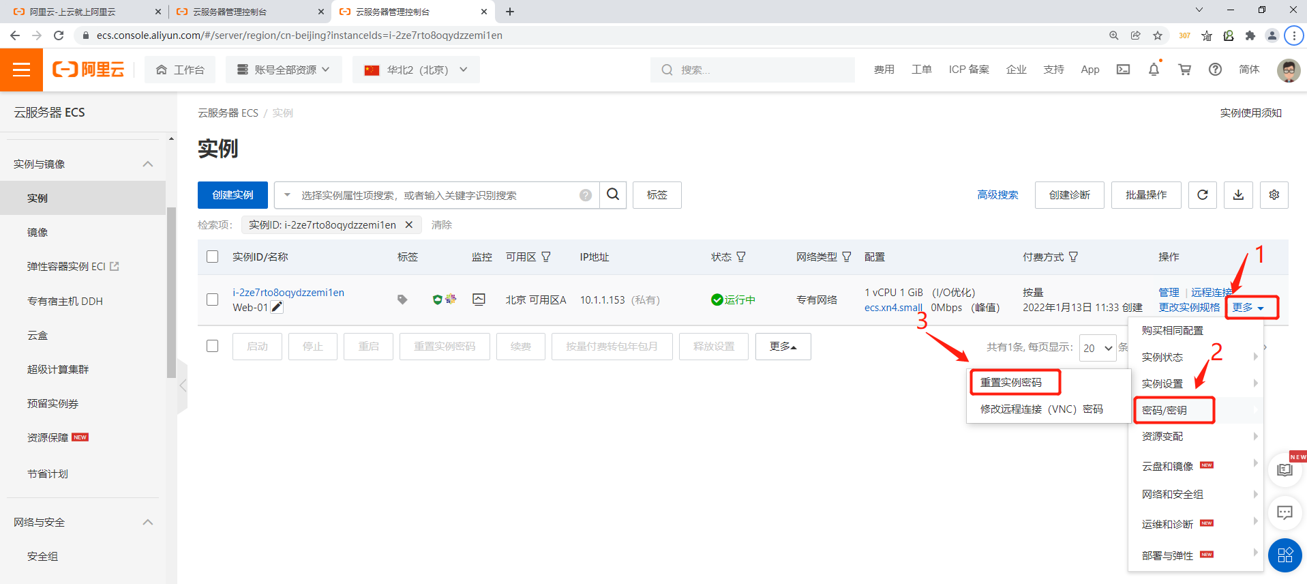Open the help question mark icon
1307x584 pixels.
(1215, 70)
